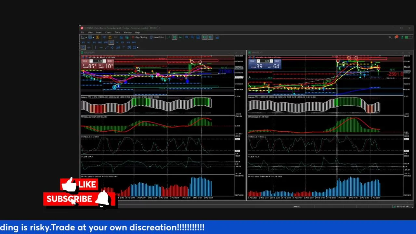Open the indicators list icon
This screenshot has width=416, height=234.
(217, 37)
